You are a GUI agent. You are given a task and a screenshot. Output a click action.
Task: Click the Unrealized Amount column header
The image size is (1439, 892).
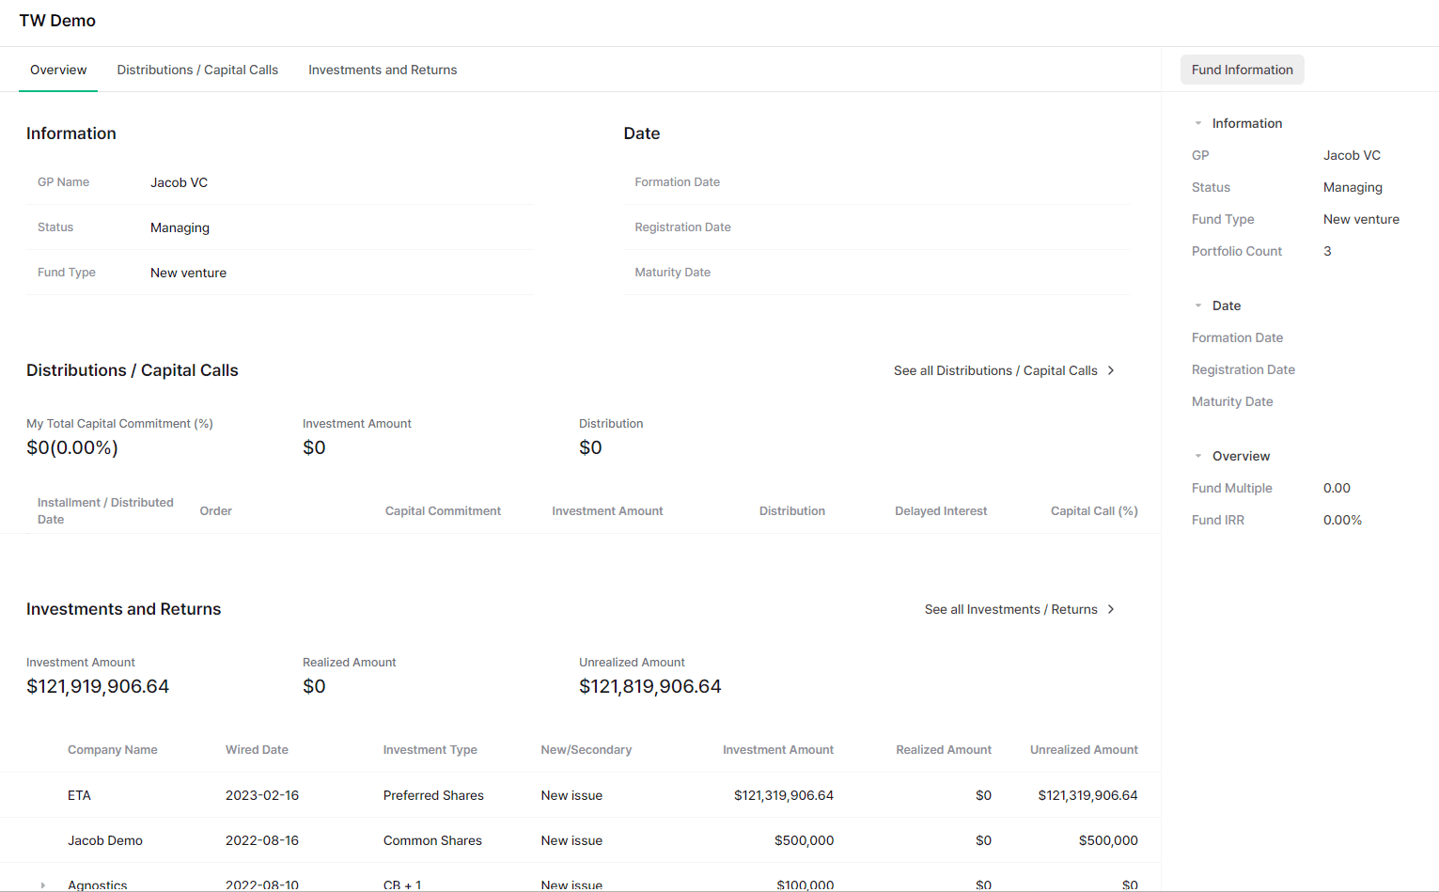1084,750
